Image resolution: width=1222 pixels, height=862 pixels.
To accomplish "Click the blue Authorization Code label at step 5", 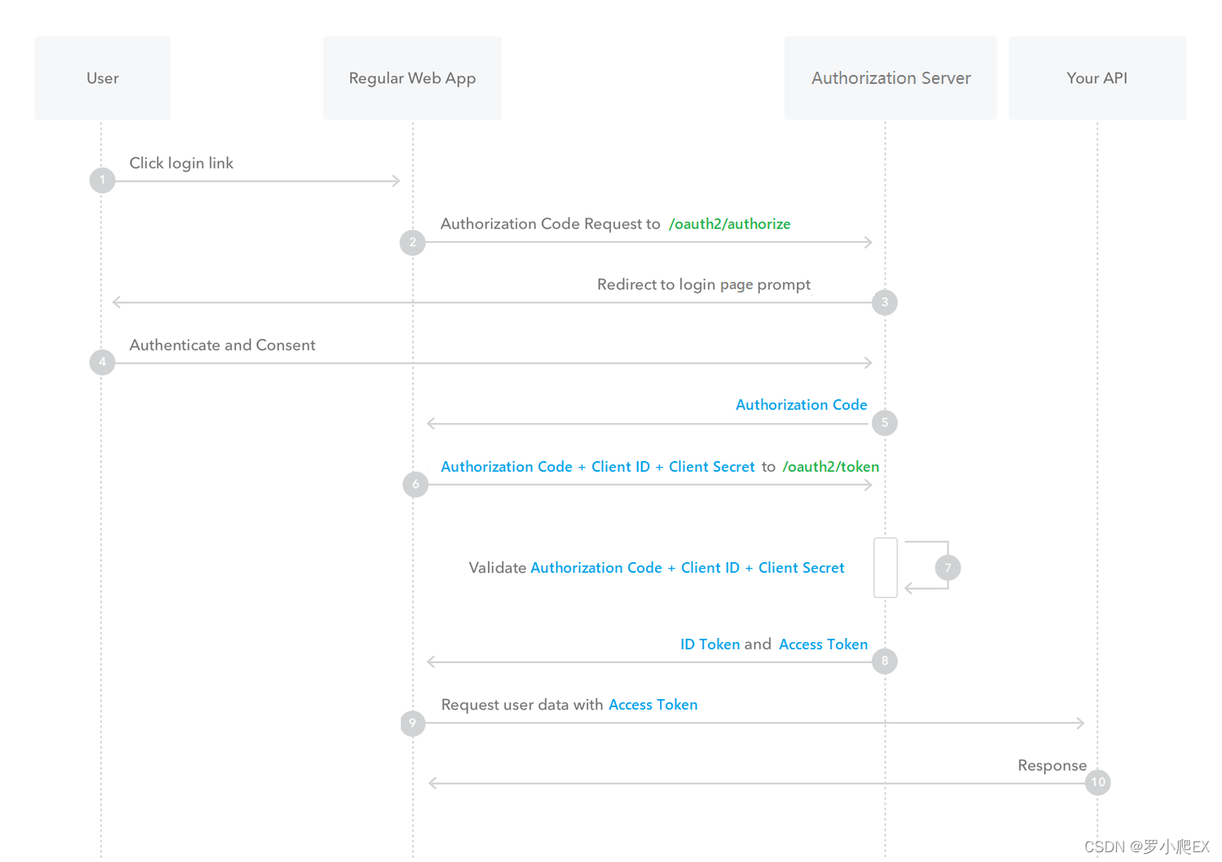I will point(802,405).
